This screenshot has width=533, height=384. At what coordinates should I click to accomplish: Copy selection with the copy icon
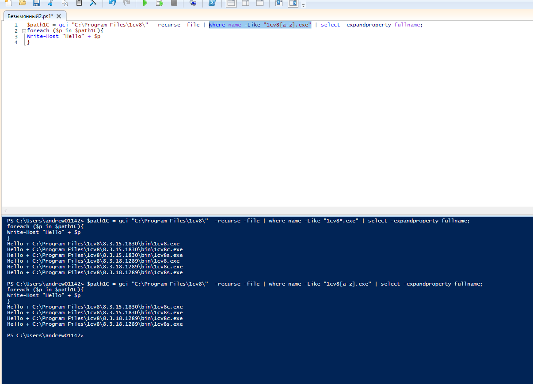pos(65,3)
